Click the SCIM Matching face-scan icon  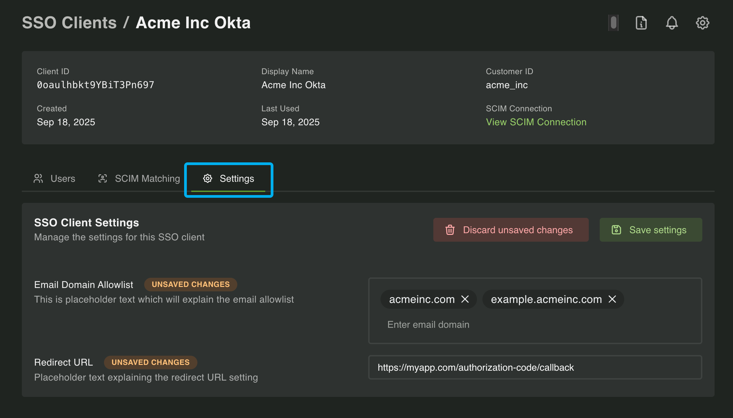tap(103, 178)
